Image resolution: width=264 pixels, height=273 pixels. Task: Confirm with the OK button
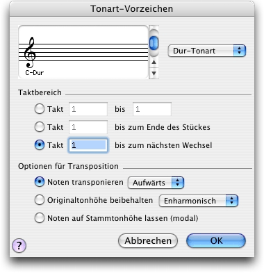[x=216, y=241]
